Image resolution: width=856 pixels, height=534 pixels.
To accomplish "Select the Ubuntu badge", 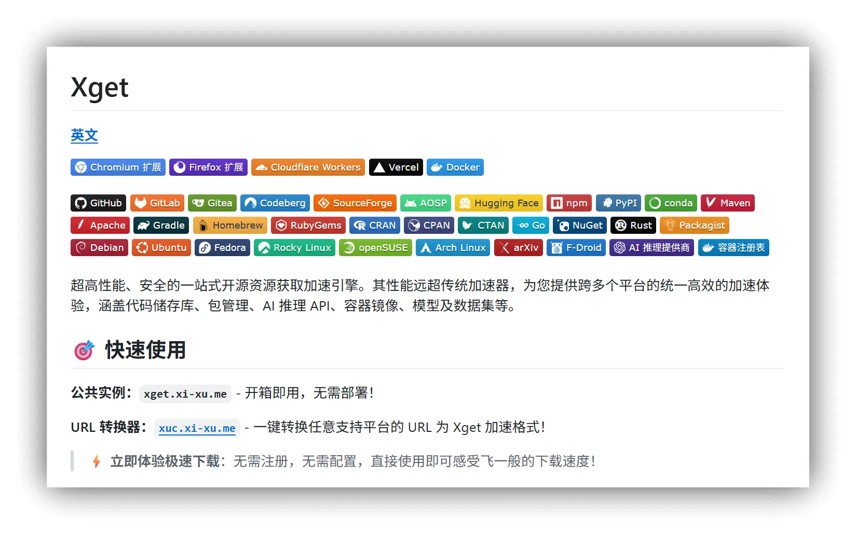I will pos(161,248).
